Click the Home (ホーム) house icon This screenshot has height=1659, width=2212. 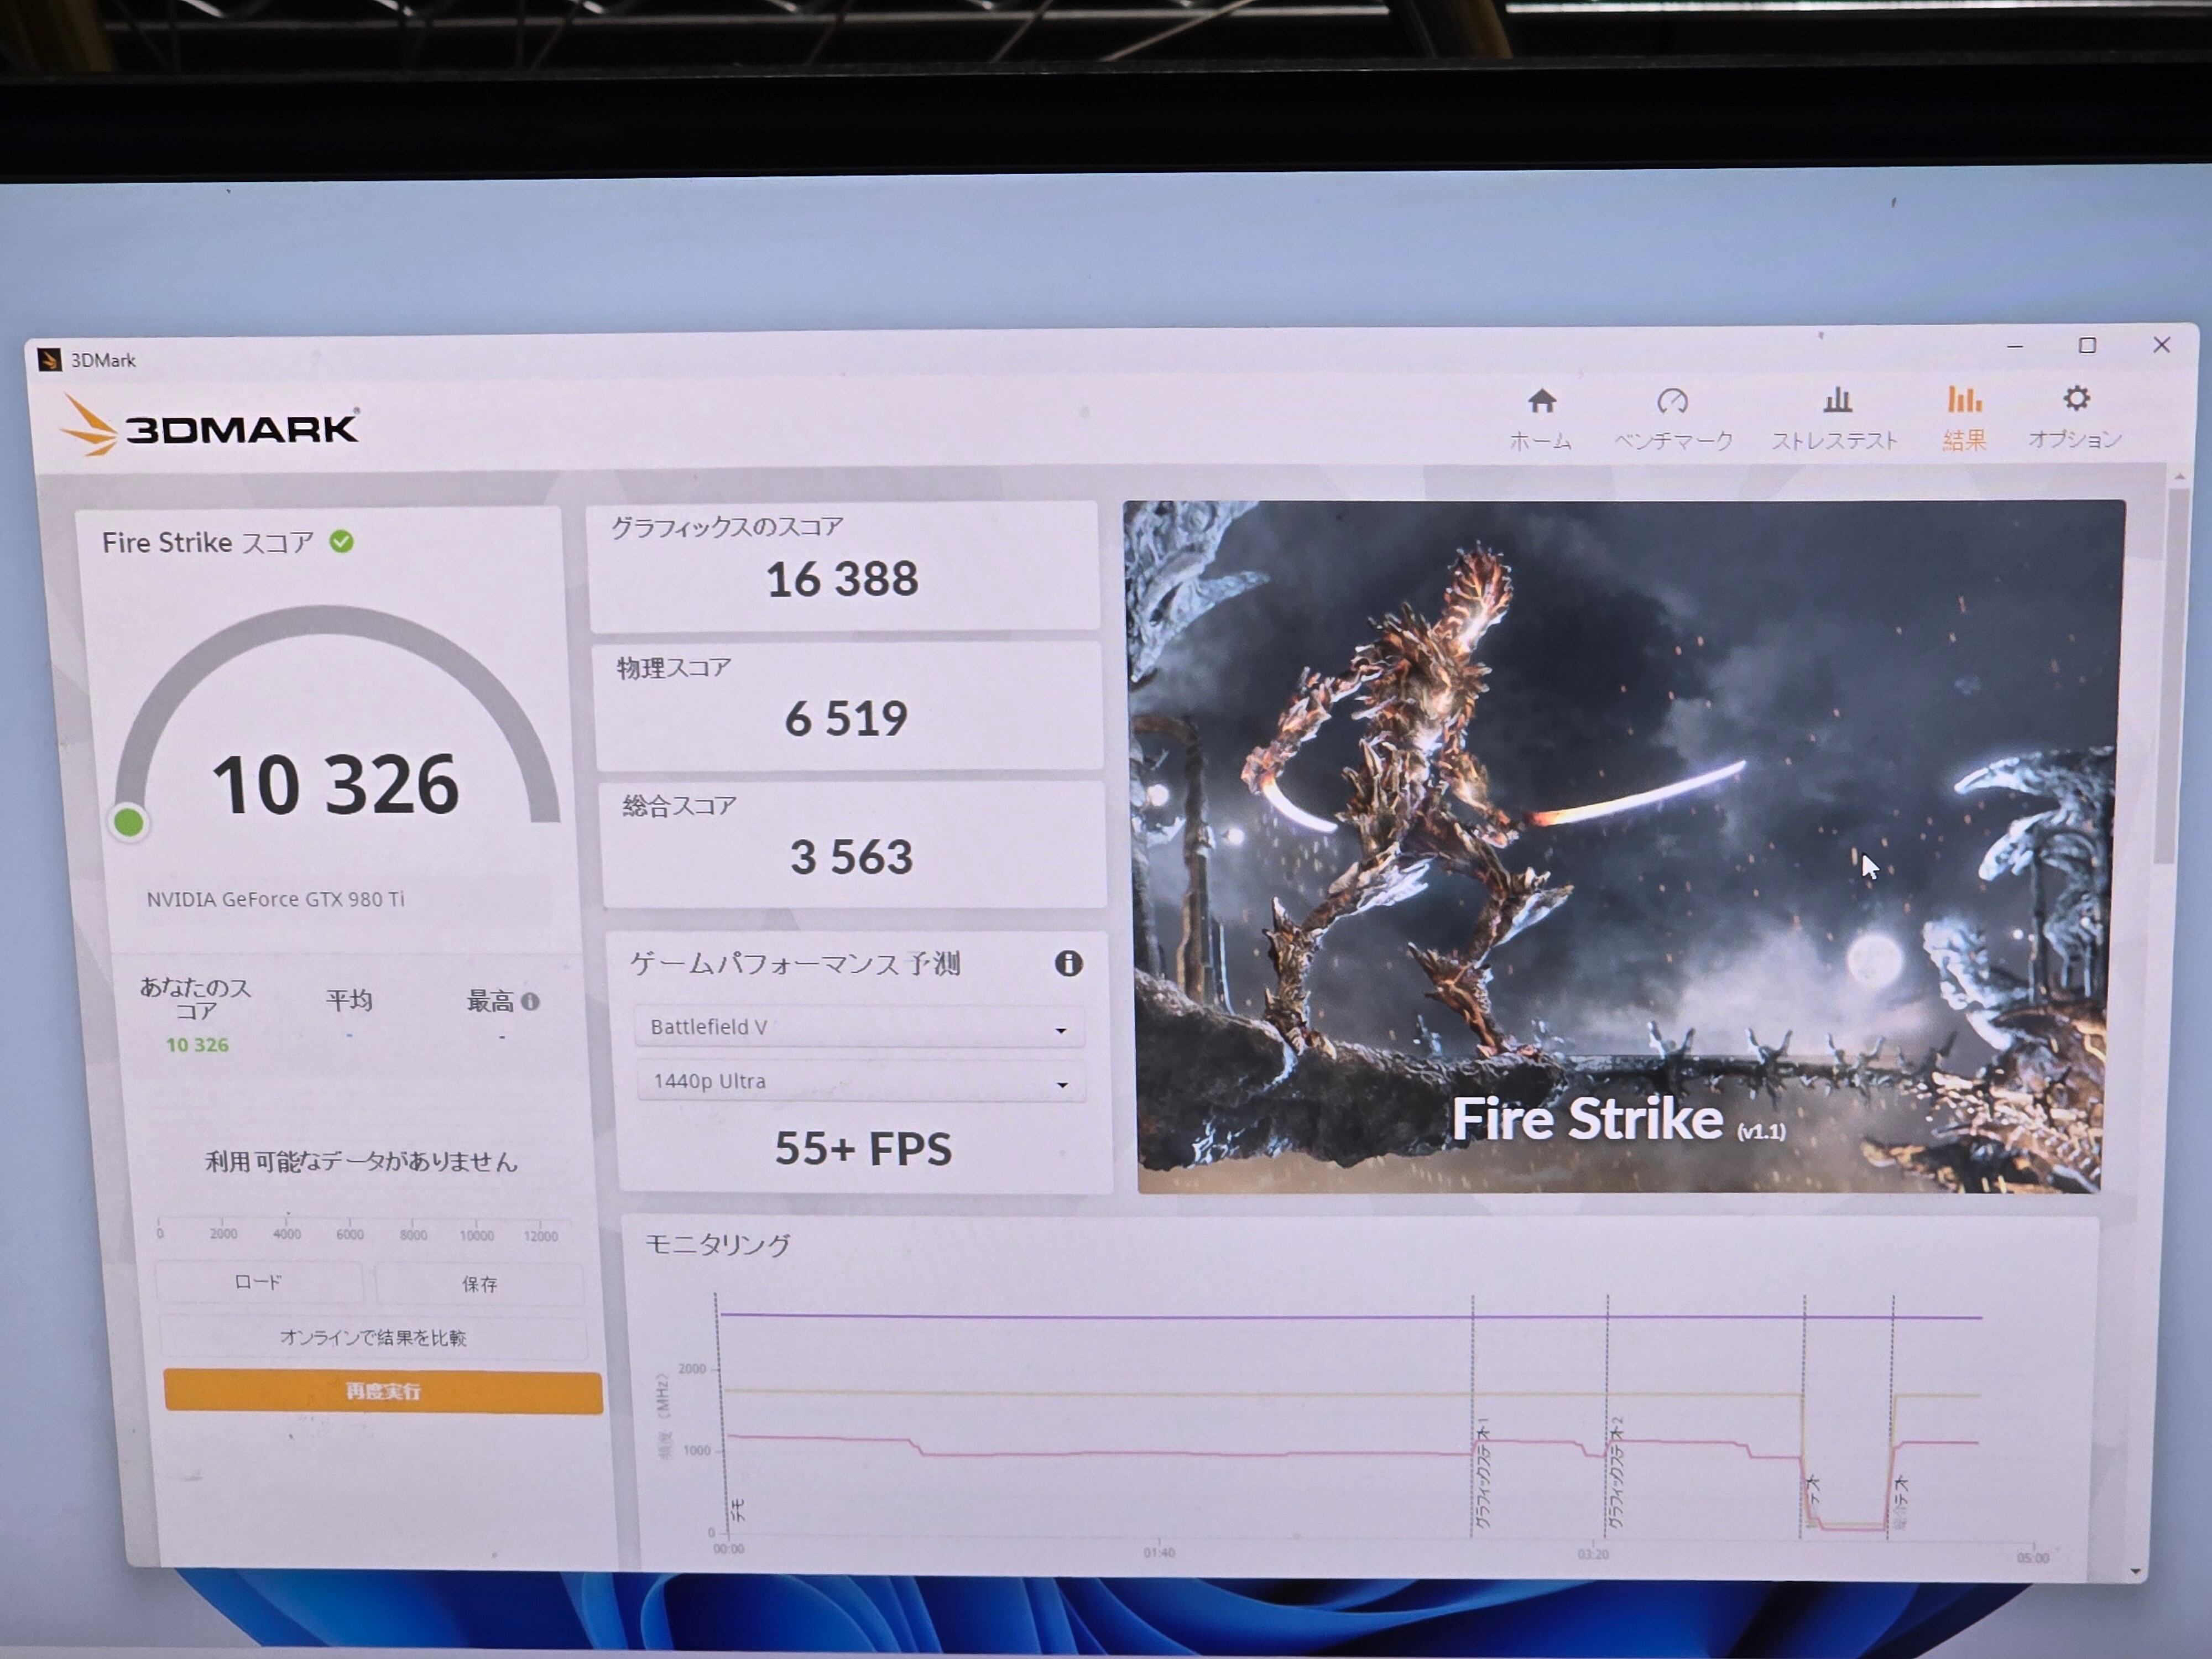pyautogui.click(x=1541, y=402)
